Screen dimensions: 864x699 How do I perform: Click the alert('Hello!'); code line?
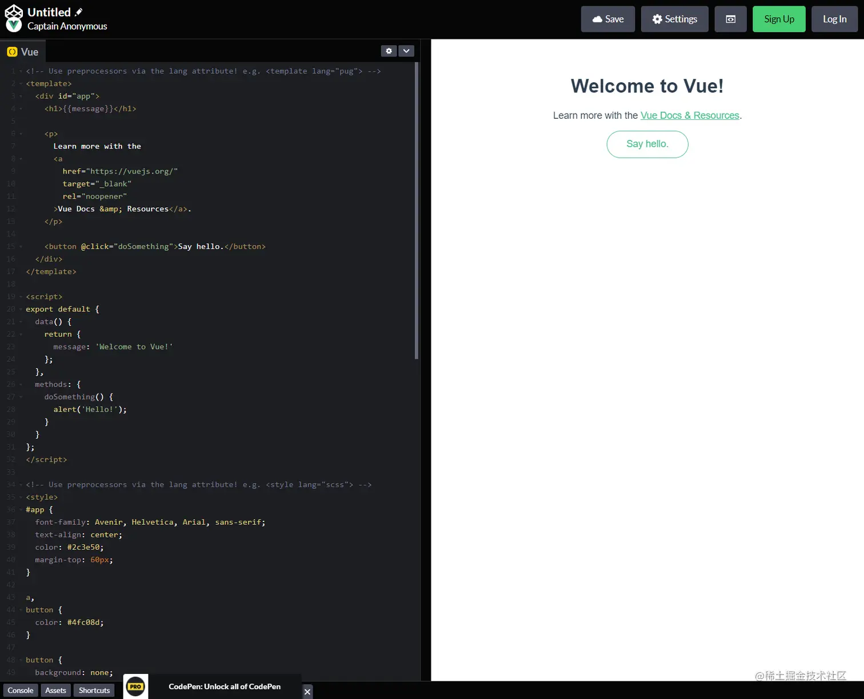(90, 409)
